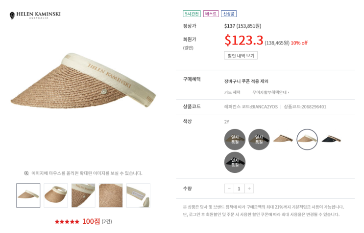
Task: Expand 무이자할부혜택안내 installment info
Action: coord(270,92)
